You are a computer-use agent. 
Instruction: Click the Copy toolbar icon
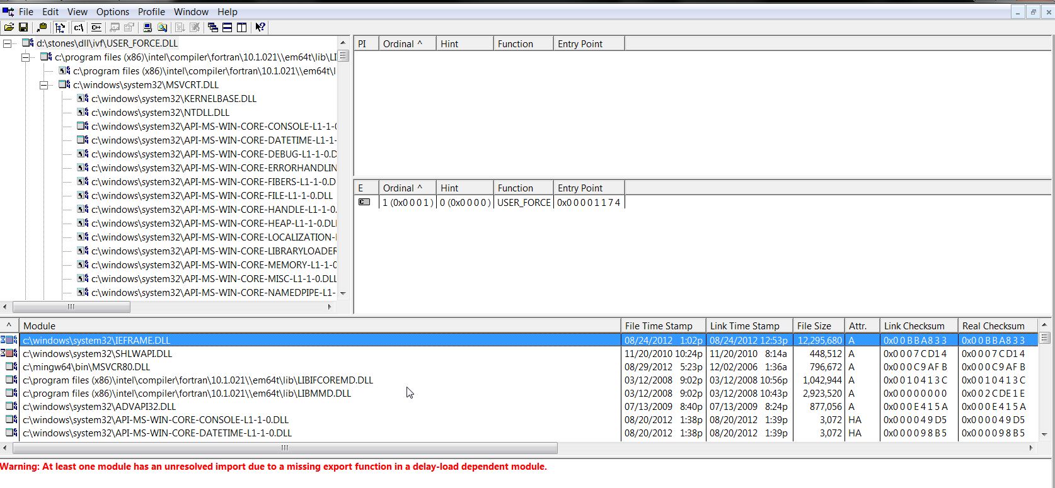tap(42, 27)
